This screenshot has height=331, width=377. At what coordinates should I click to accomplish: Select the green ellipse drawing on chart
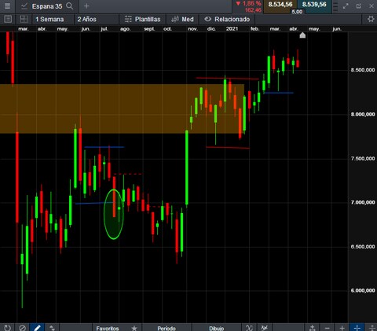114,214
